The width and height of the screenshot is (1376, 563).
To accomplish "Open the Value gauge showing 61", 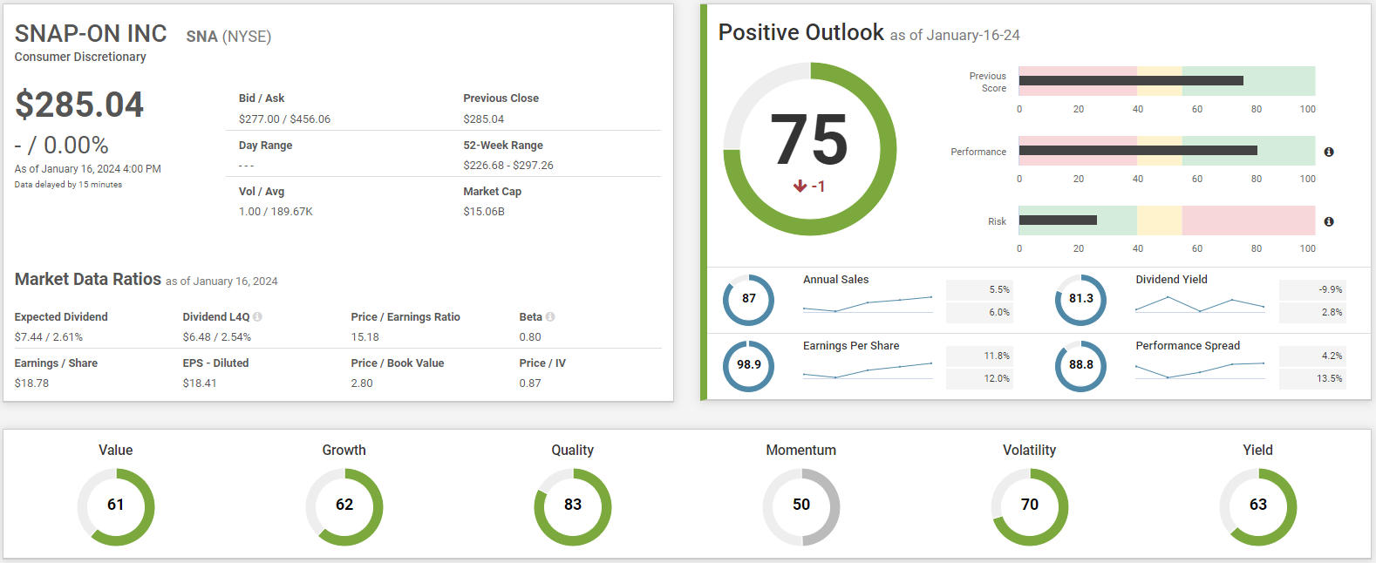I will 116,506.
